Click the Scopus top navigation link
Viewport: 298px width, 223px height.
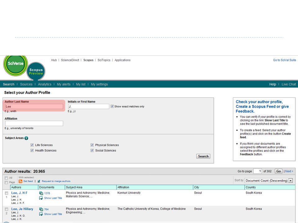click(x=88, y=60)
